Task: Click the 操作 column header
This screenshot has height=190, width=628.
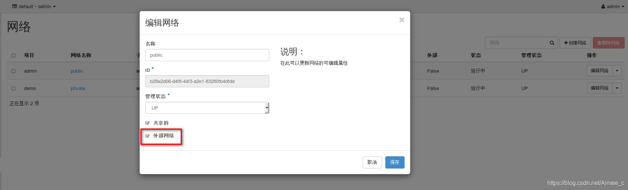Action: point(592,55)
